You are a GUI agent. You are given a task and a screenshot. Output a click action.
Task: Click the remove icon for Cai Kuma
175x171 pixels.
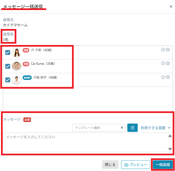coord(163,63)
